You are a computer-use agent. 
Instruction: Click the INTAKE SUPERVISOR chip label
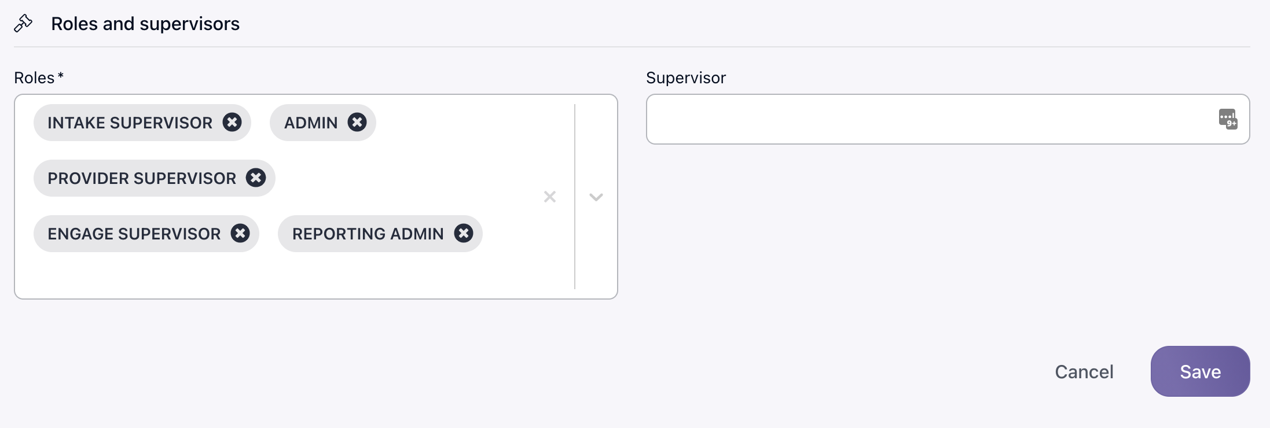pos(130,123)
